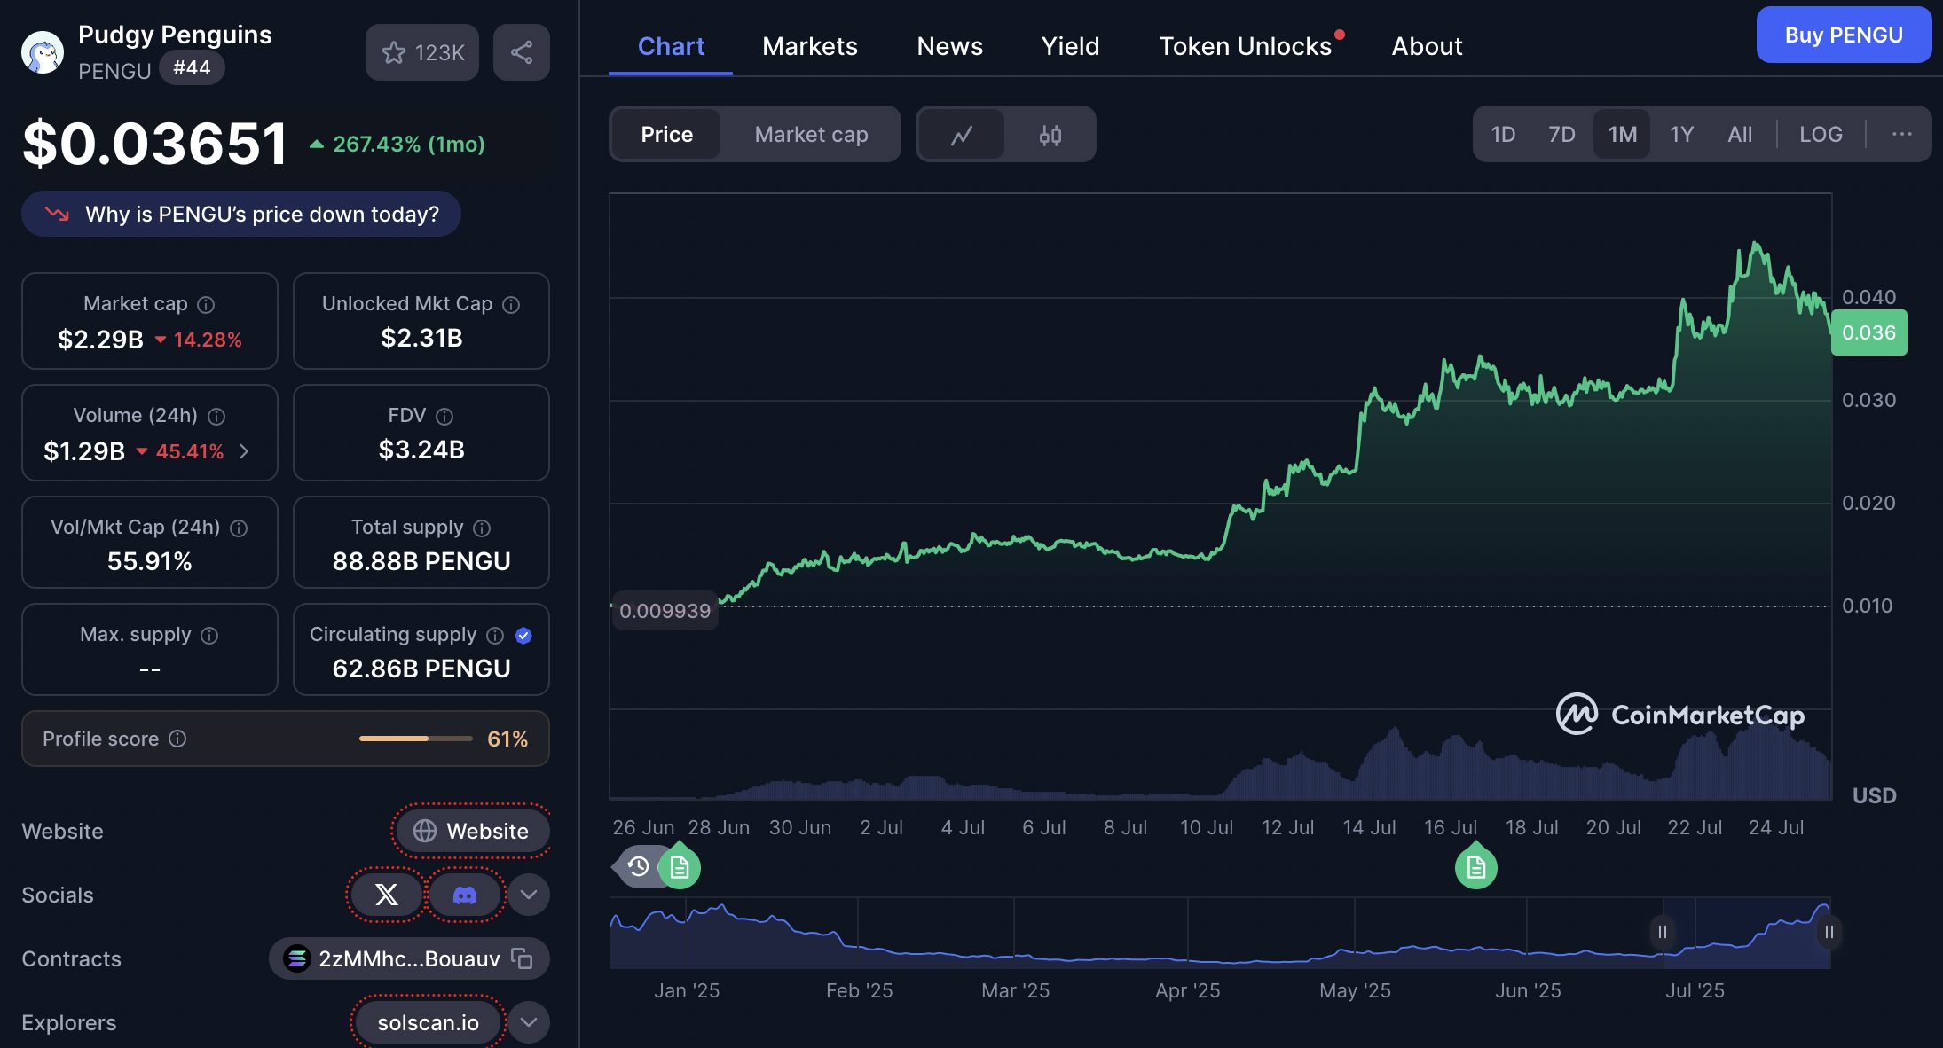Click the red trend-down icon in price question
This screenshot has height=1048, width=1943.
pos(57,214)
